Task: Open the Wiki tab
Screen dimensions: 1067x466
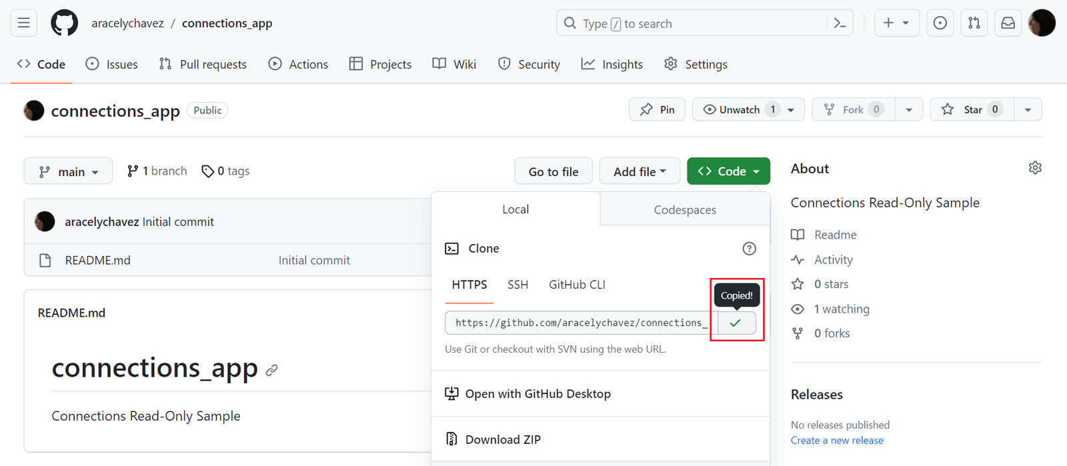Action: 454,64
